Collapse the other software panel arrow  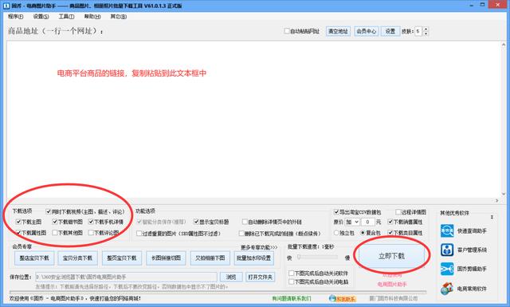(492, 217)
